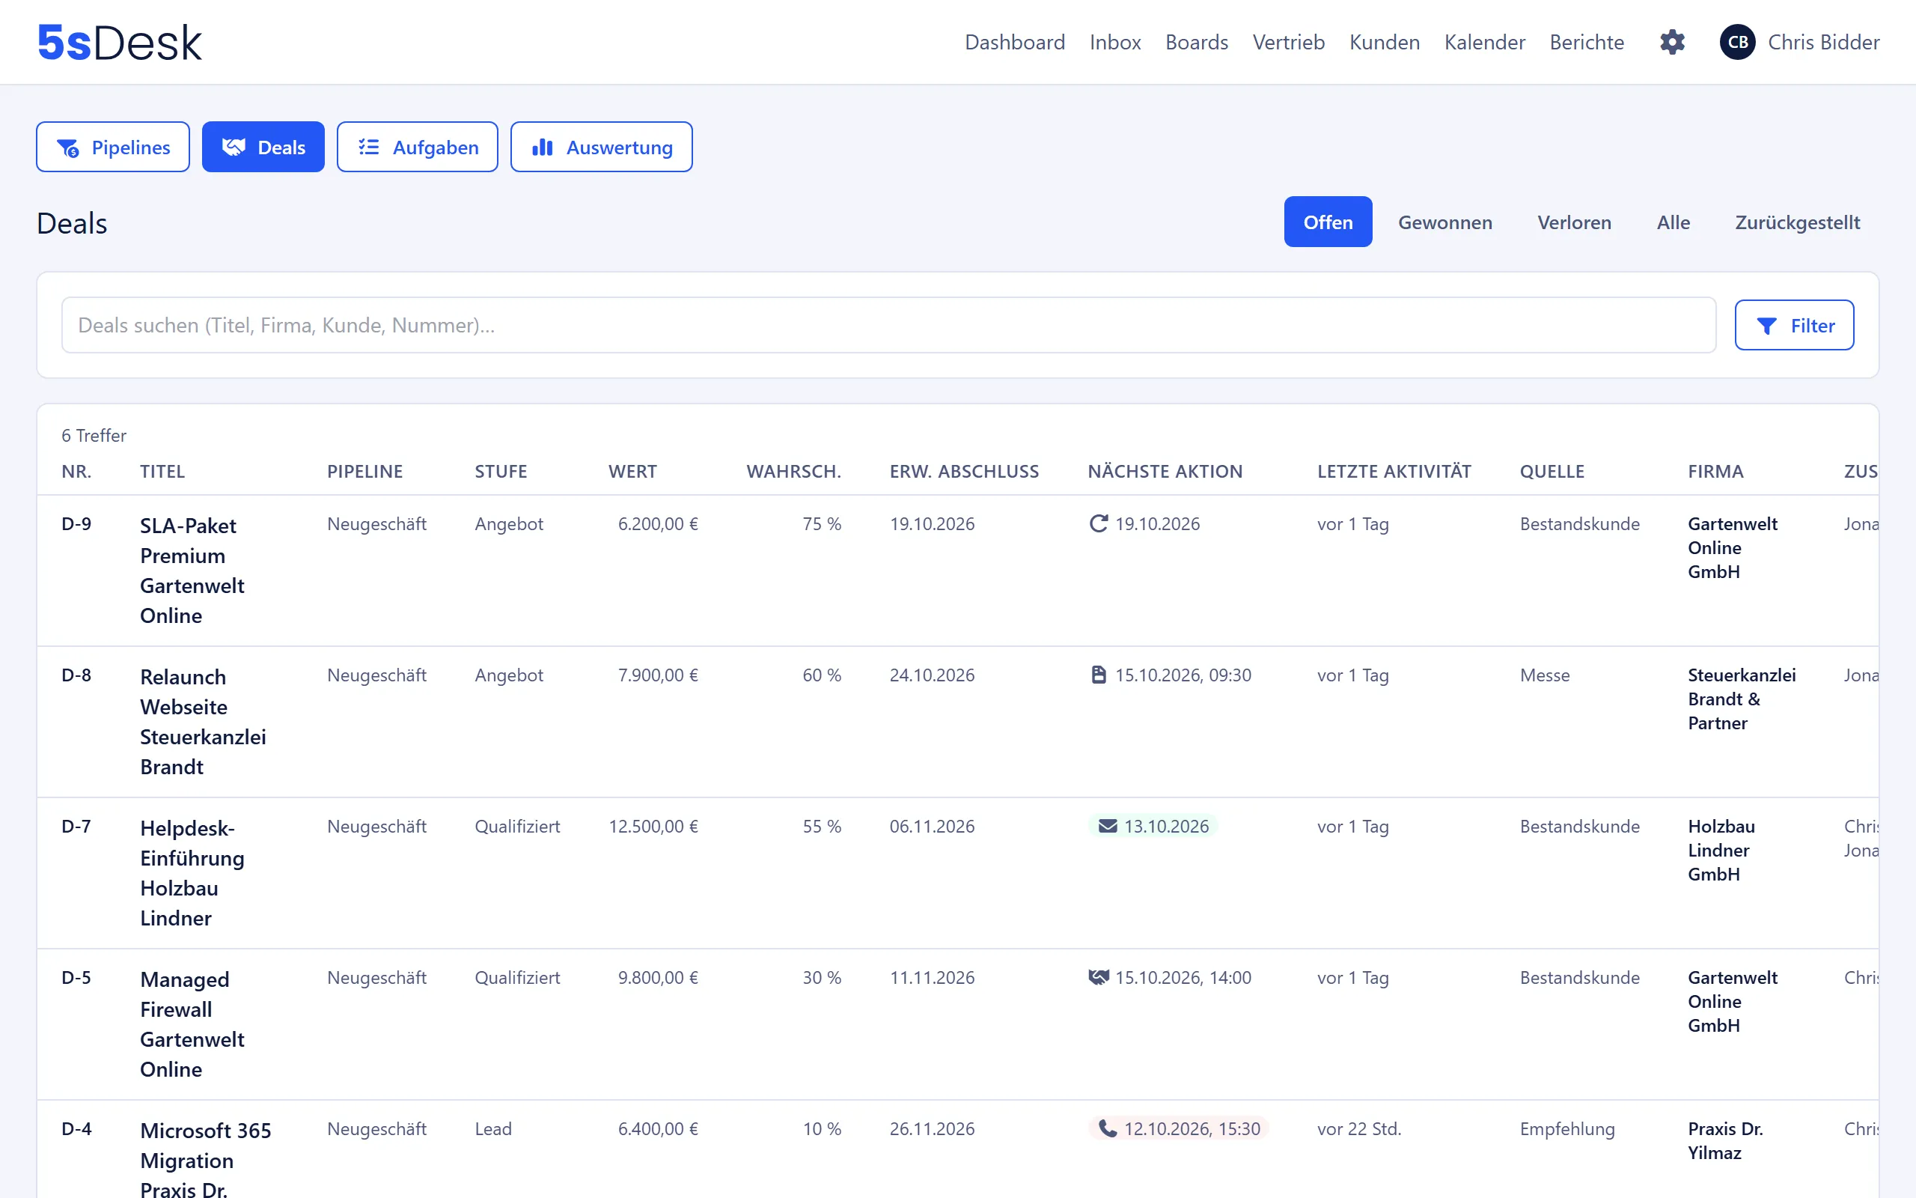Viewport: 1916px width, 1198px height.
Task: Switch to the Gewonnen deals tab
Action: coord(1445,222)
